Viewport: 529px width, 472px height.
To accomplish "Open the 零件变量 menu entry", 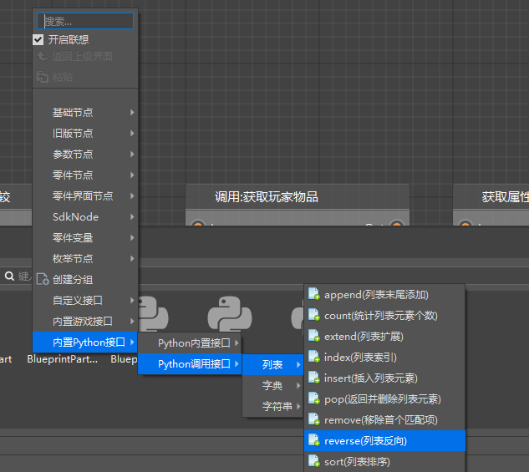I will (x=85, y=238).
